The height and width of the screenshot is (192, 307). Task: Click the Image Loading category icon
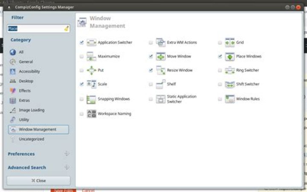coord(13,110)
